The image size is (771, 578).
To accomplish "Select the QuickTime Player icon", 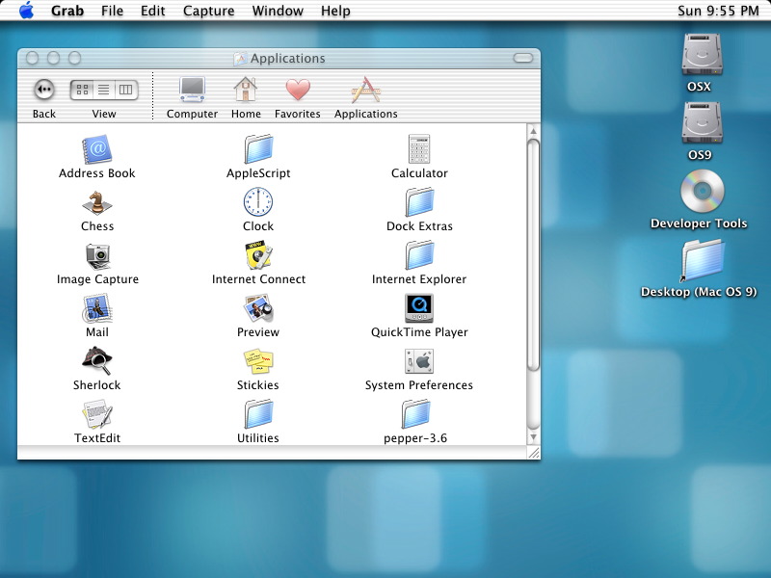I will [x=419, y=309].
